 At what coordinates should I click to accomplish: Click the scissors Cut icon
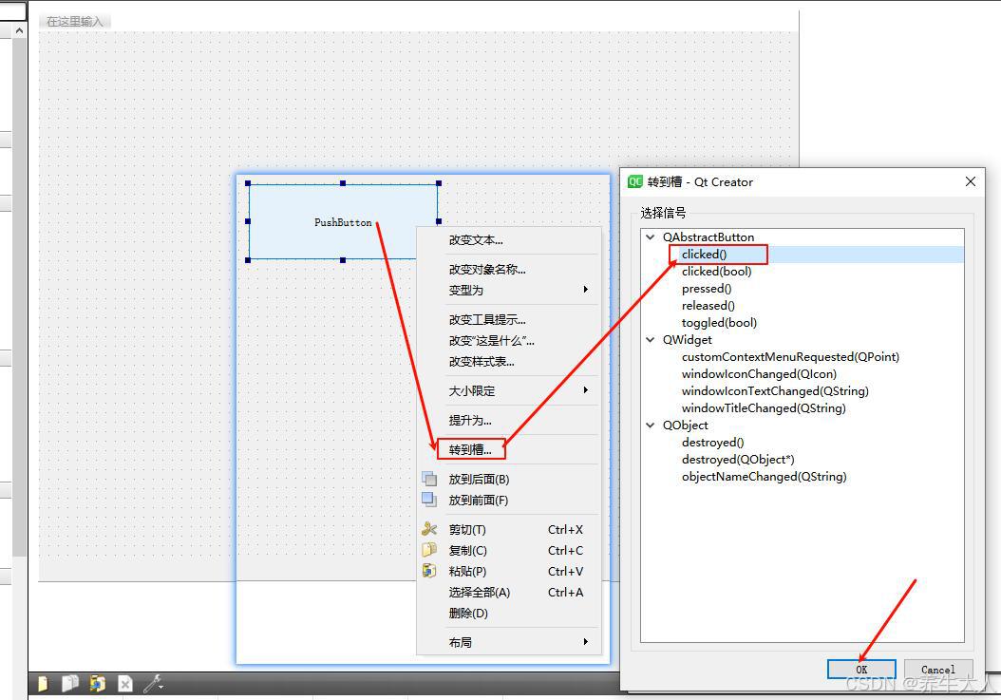click(429, 529)
